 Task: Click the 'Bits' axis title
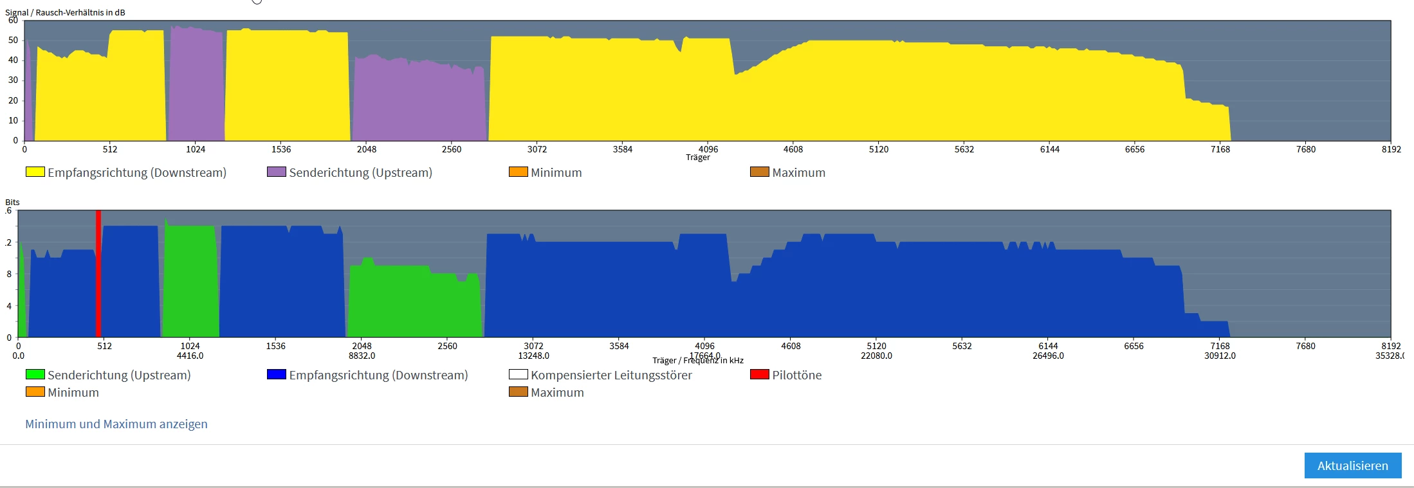(12, 202)
